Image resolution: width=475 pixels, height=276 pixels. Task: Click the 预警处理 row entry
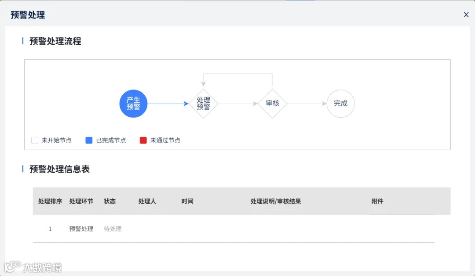[x=81, y=229]
